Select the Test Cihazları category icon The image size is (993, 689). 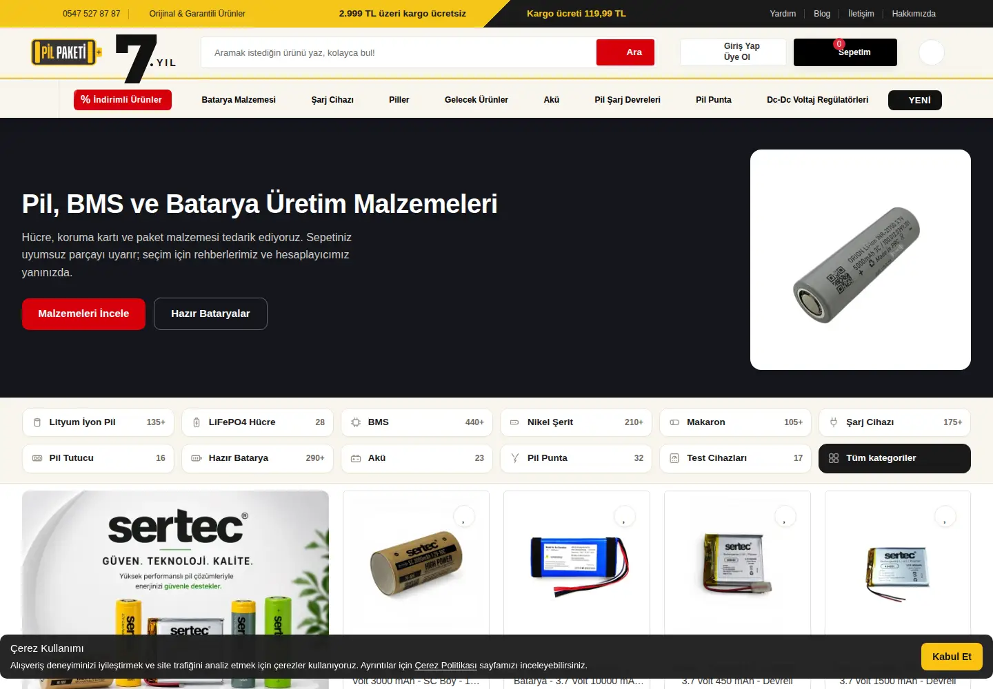point(674,458)
